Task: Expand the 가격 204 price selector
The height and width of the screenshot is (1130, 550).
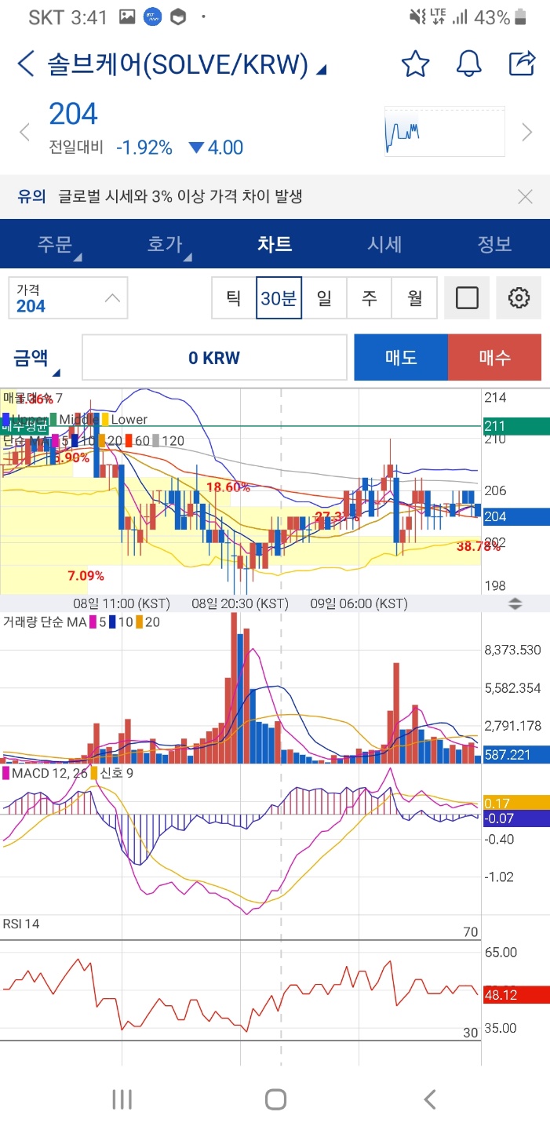Action: click(68, 298)
